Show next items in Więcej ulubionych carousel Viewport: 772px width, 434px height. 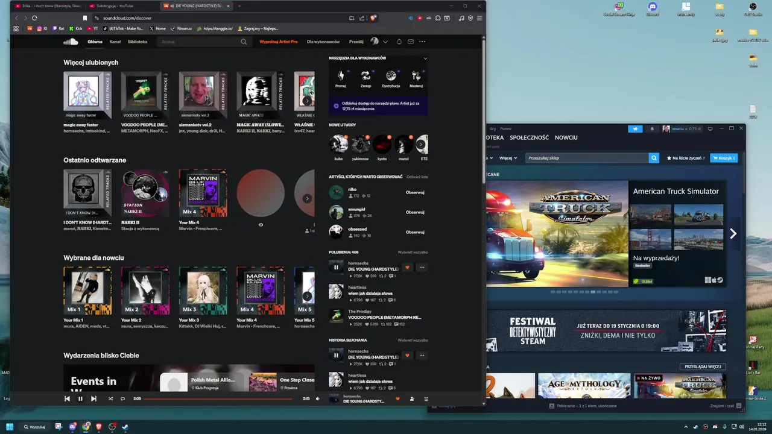(x=307, y=101)
